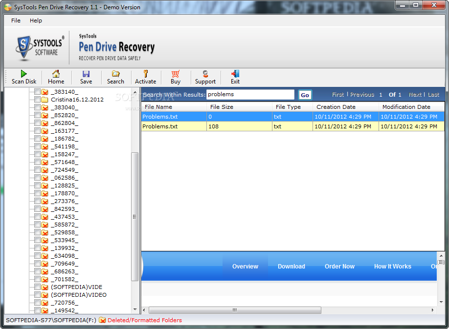This screenshot has width=449, height=329.
Task: Click the Activate key icon
Action: (x=145, y=74)
